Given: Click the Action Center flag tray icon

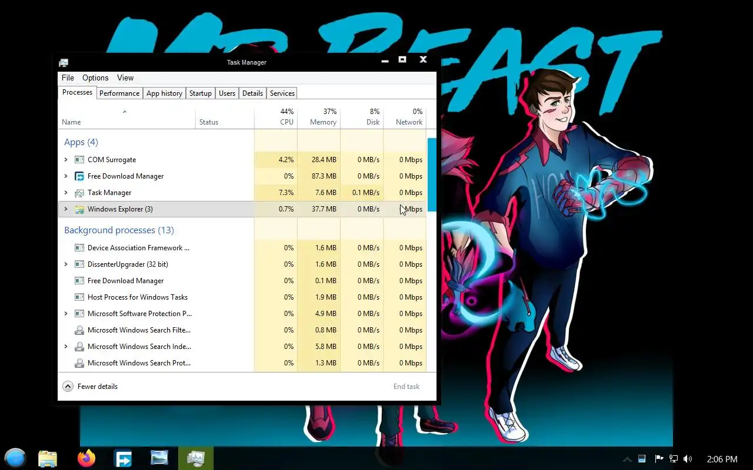Looking at the screenshot, I should [659, 459].
